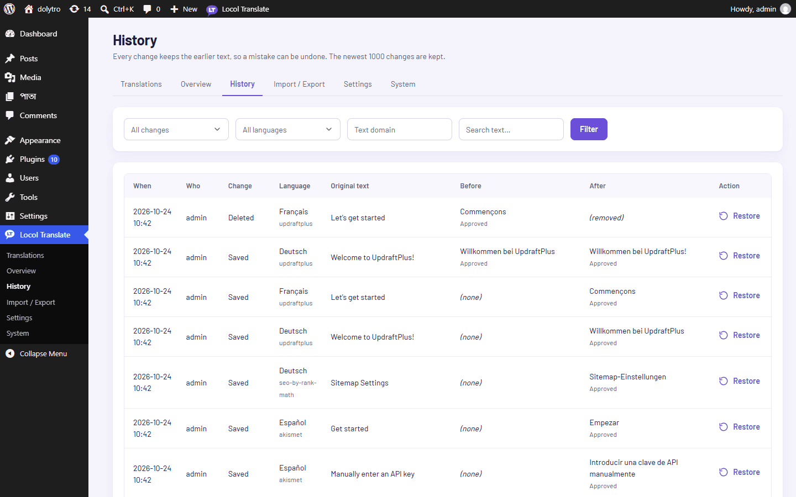Open Locol Translate in admin bar
The image size is (796, 497).
(x=238, y=9)
